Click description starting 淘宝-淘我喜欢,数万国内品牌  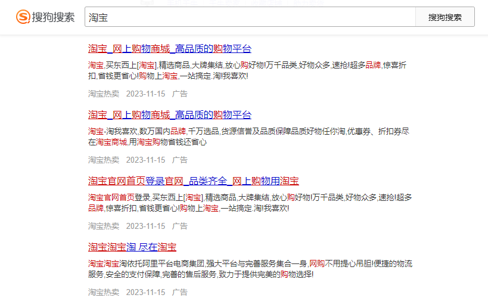tap(248, 137)
